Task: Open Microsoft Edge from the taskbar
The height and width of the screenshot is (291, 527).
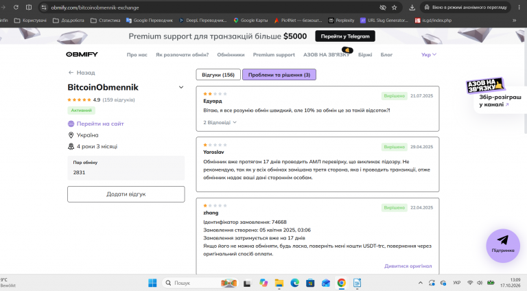Action: pos(295,283)
